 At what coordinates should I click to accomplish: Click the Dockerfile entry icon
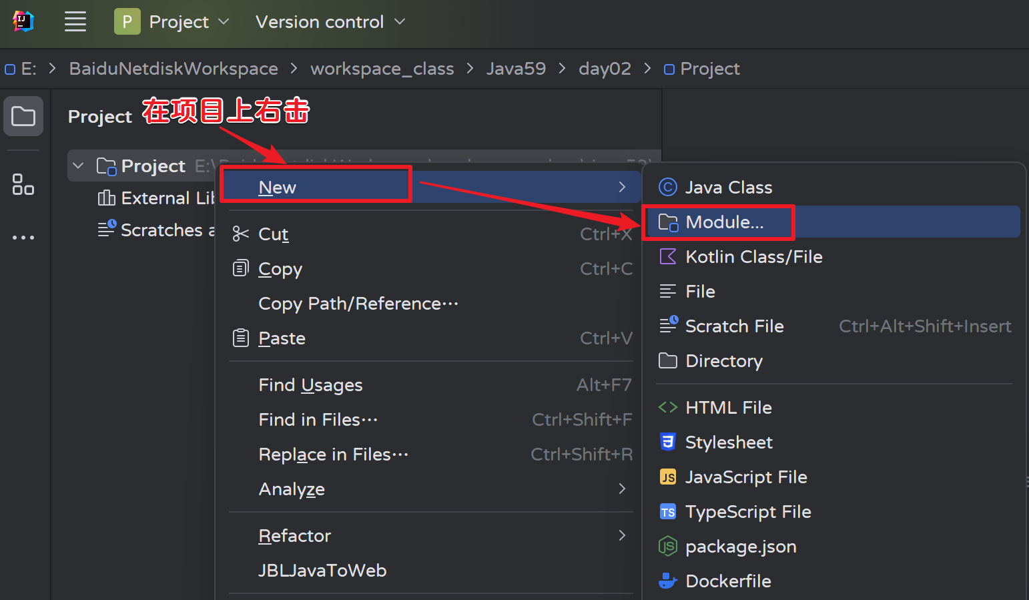tap(667, 581)
